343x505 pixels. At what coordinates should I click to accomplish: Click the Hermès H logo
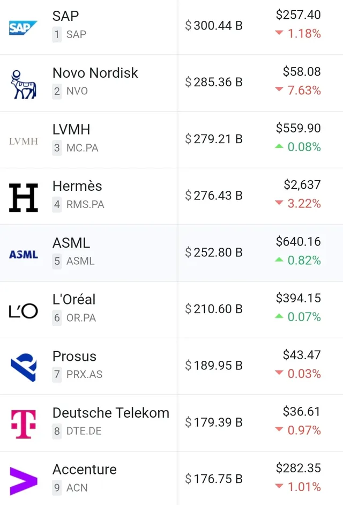23,197
